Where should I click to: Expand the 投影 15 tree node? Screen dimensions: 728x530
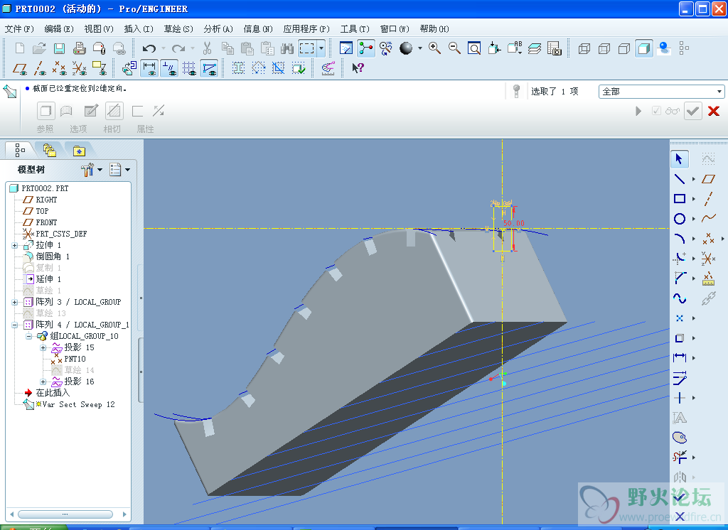(x=43, y=347)
